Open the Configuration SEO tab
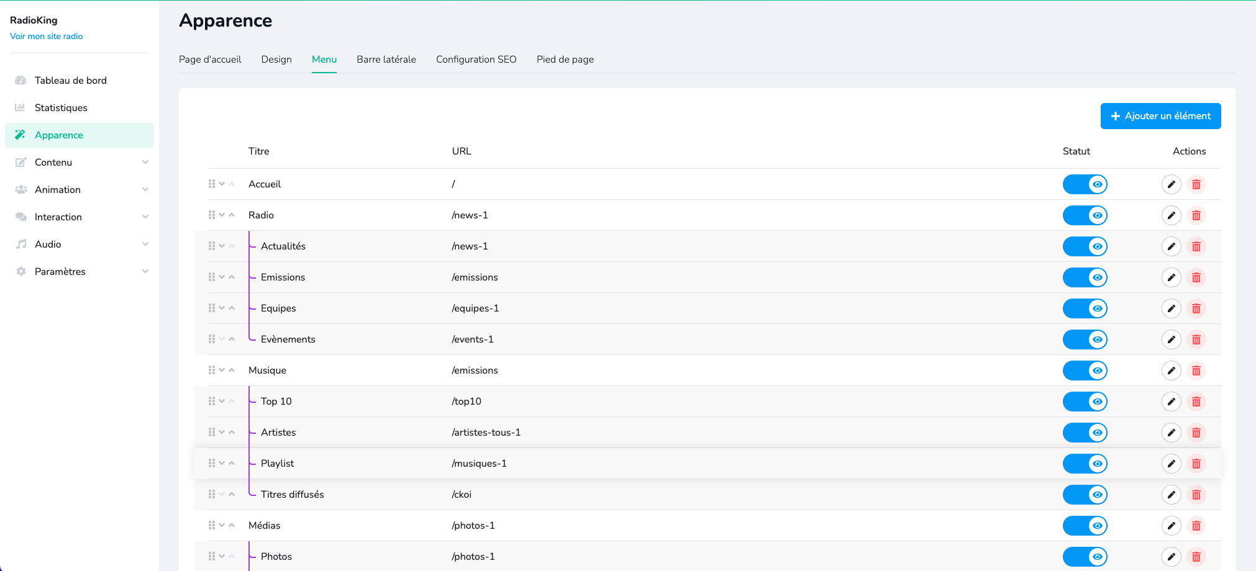Screen dimensions: 1256x571 [476, 60]
